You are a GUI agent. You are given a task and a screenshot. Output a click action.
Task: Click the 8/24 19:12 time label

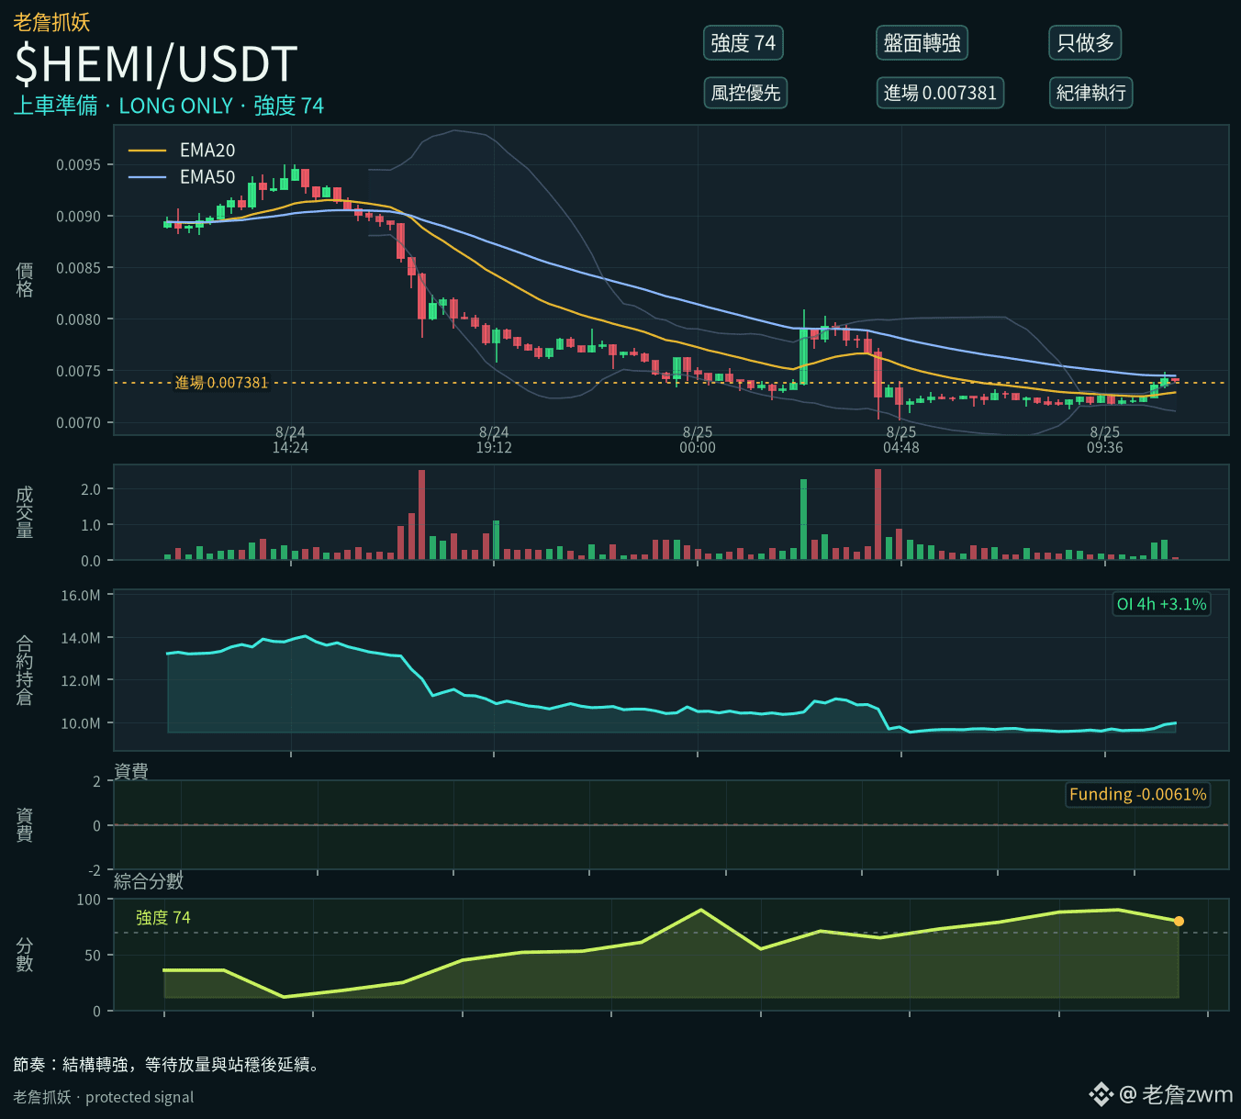tap(494, 440)
